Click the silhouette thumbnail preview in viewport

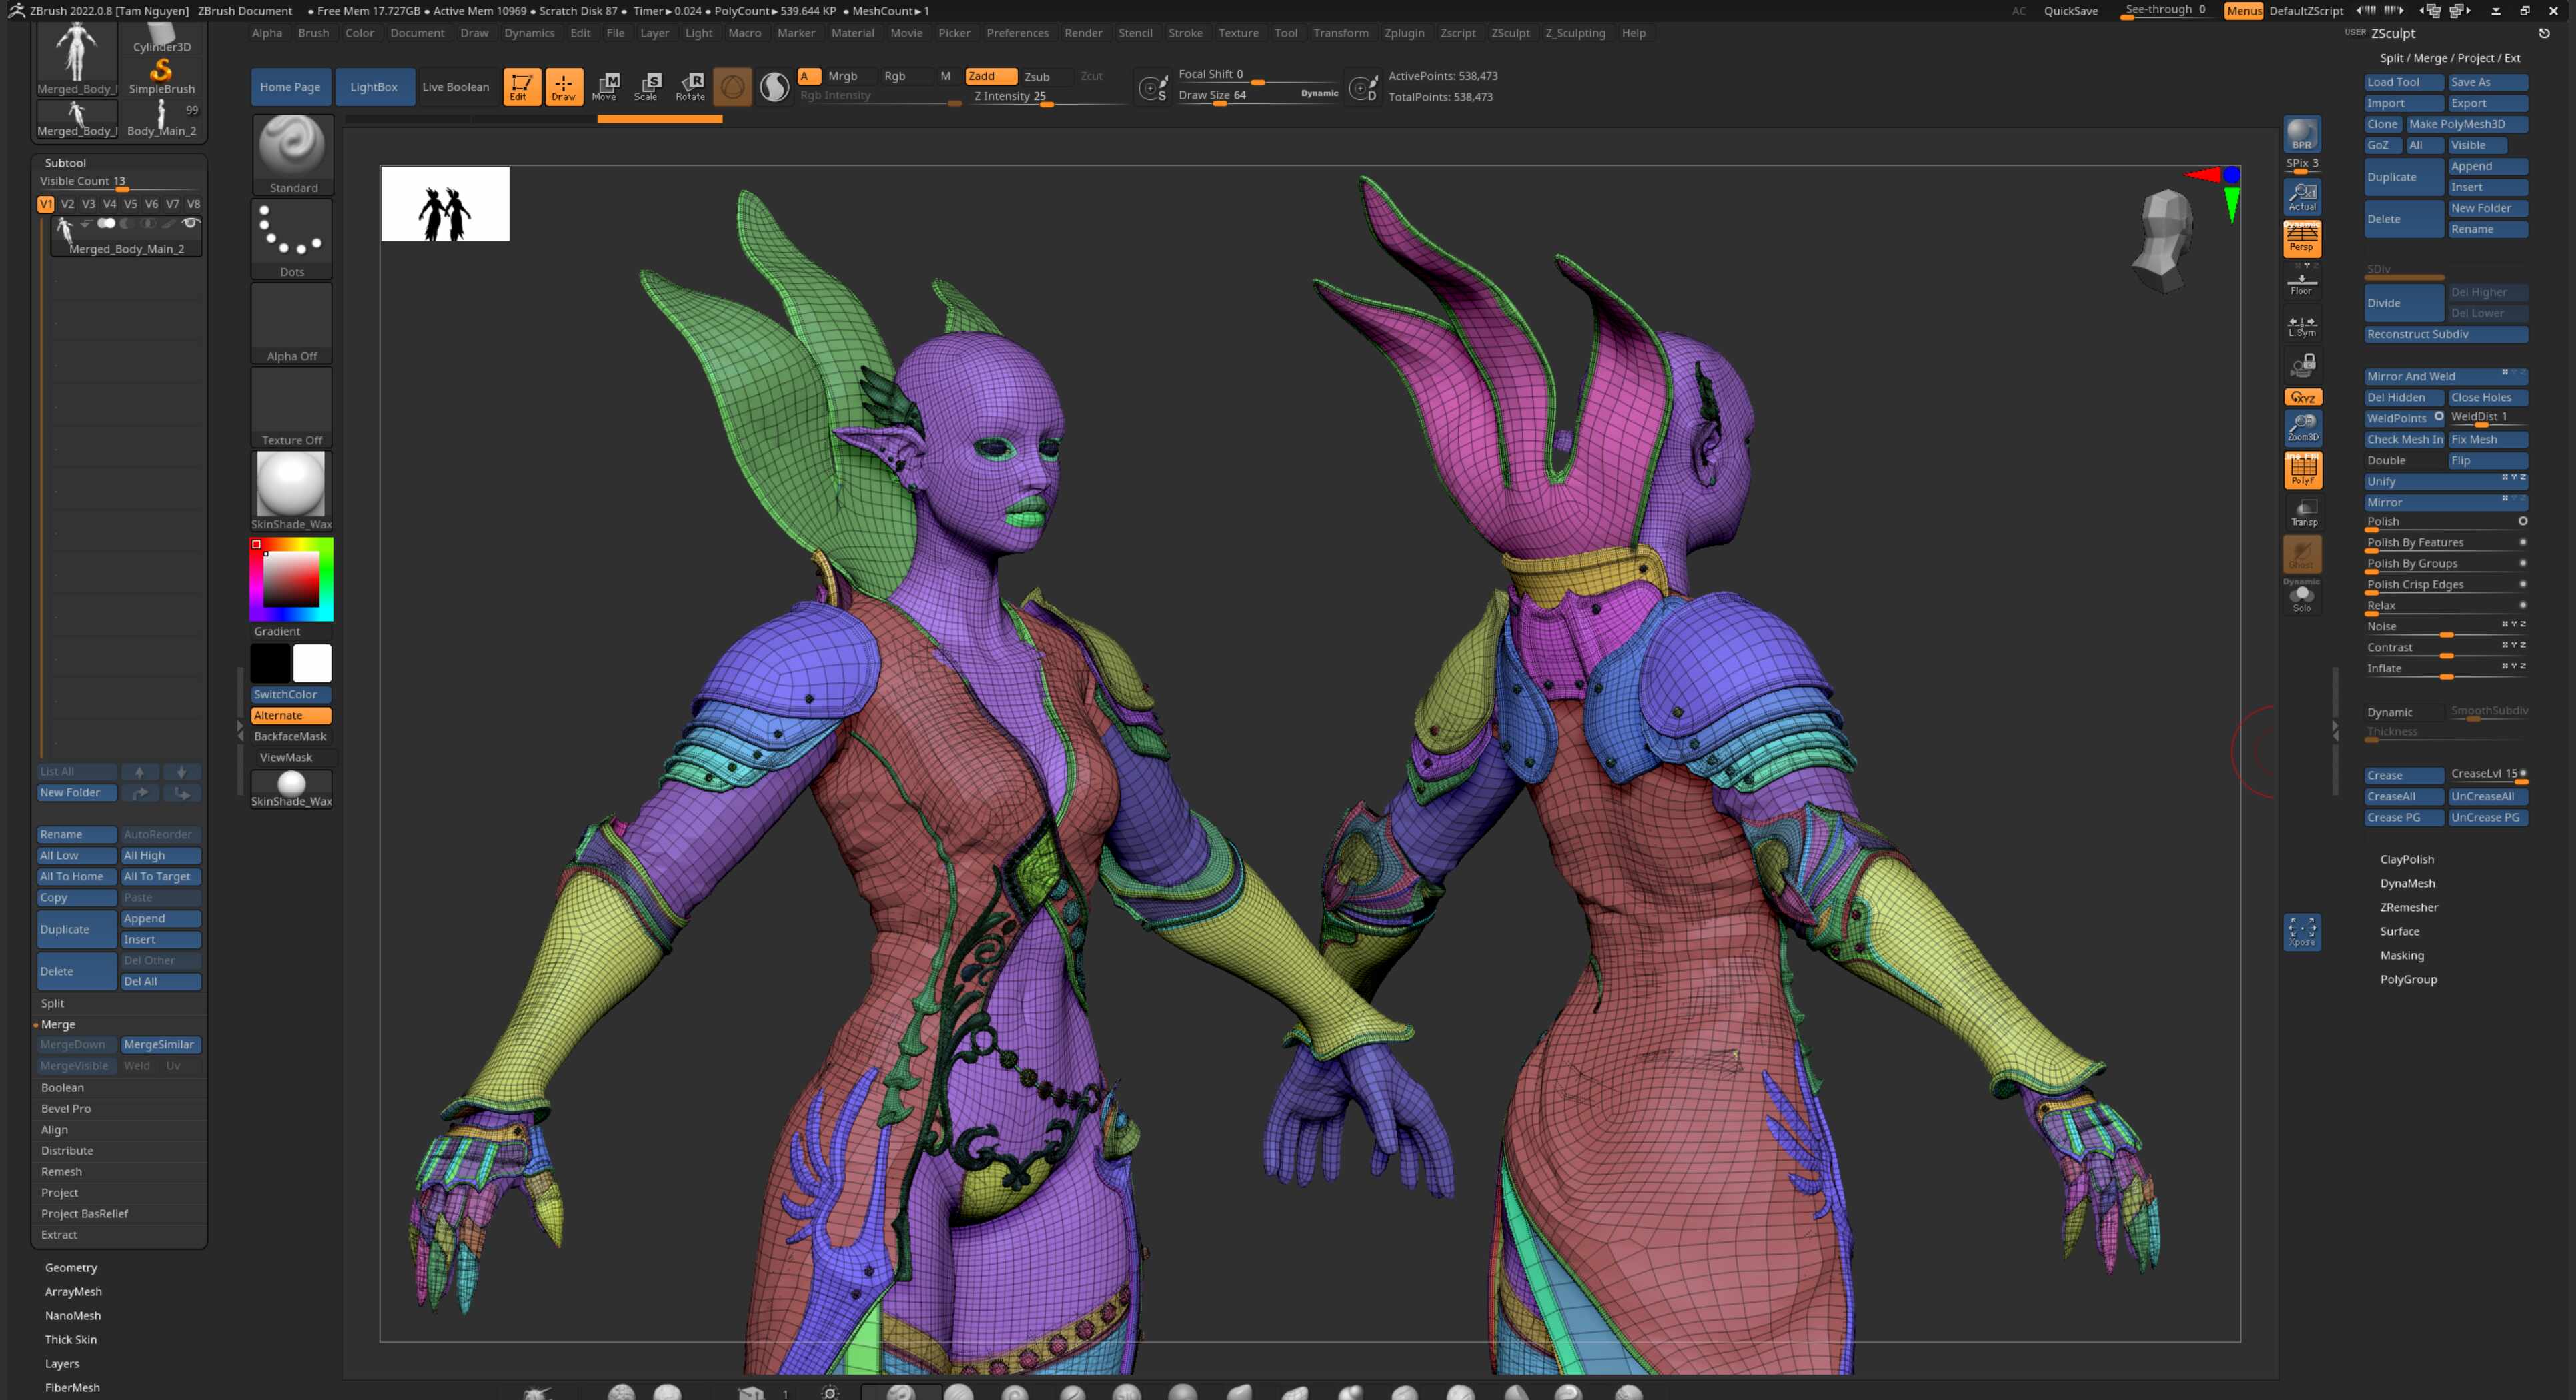(x=445, y=204)
